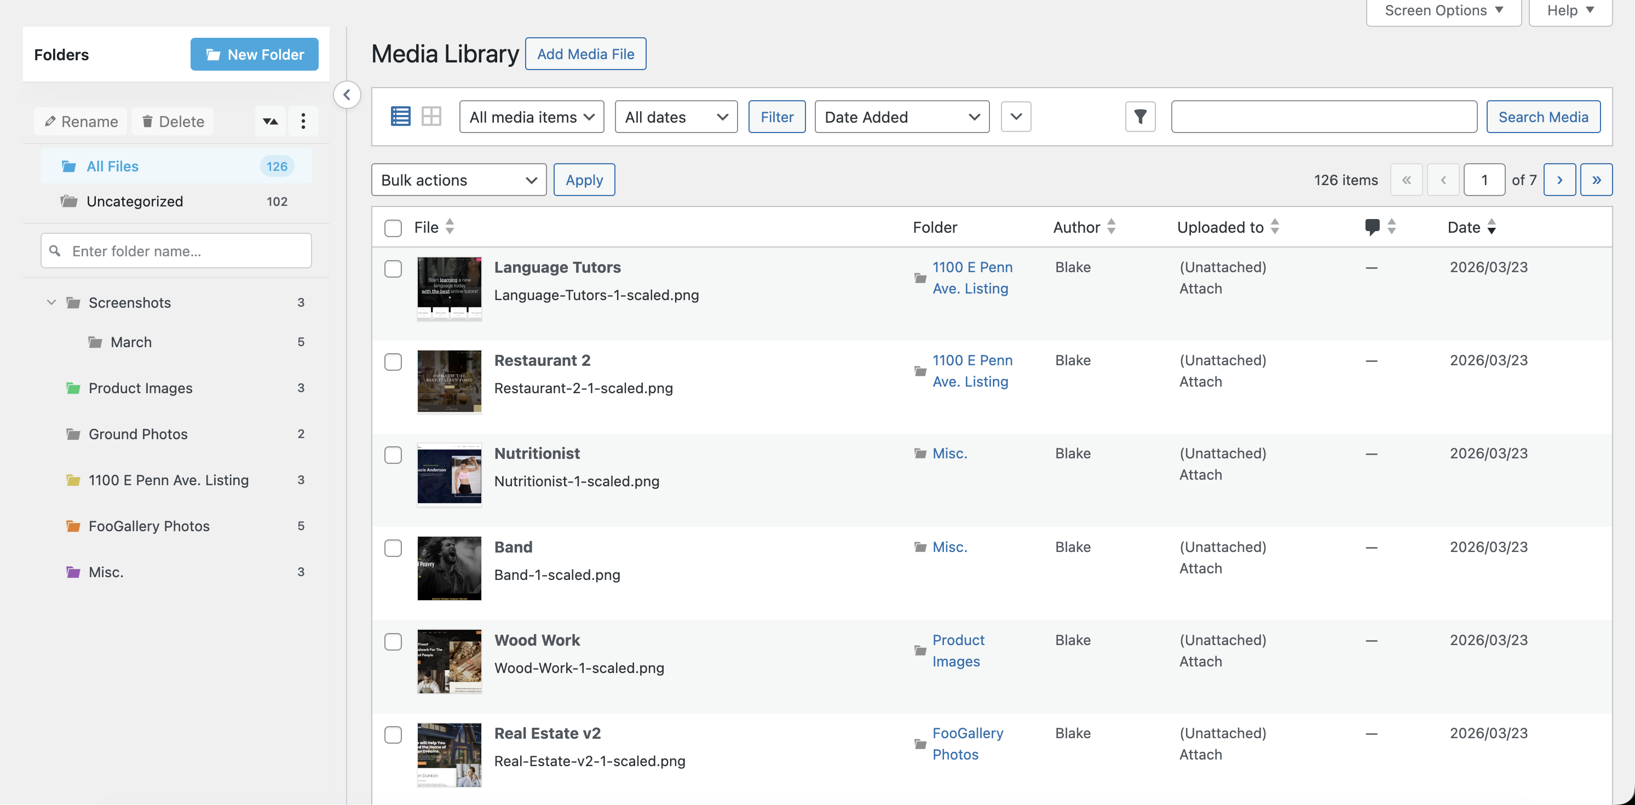The image size is (1635, 805).
Task: Open the Screen Options menu
Action: tap(1443, 10)
